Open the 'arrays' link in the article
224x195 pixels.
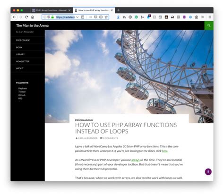click(136, 160)
